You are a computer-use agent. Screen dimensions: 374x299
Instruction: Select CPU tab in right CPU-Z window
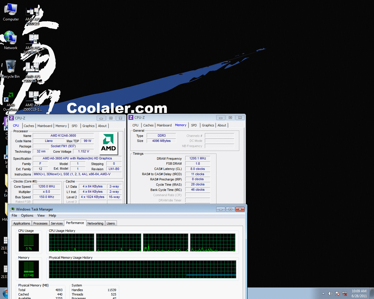click(135, 125)
